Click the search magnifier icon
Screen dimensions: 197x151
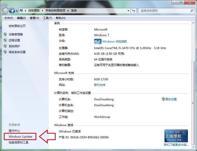(x=192, y=11)
